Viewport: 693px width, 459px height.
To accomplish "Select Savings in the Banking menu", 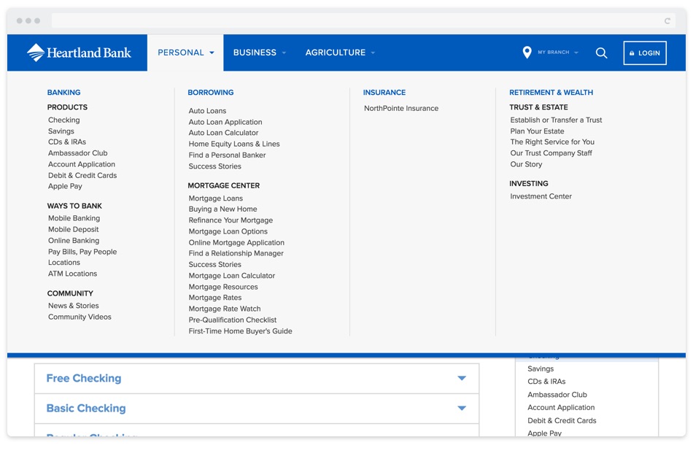I will tap(61, 131).
